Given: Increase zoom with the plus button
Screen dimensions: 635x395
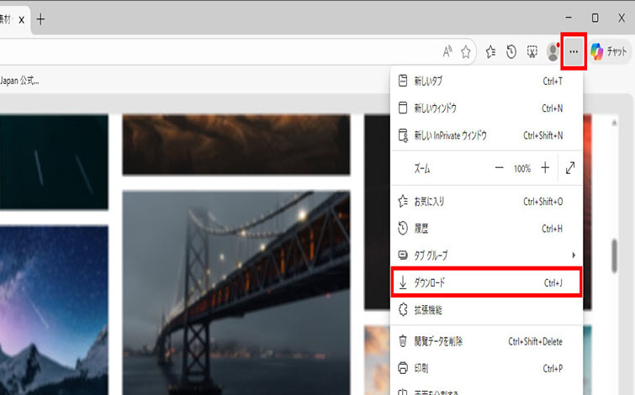Looking at the screenshot, I should point(545,168).
